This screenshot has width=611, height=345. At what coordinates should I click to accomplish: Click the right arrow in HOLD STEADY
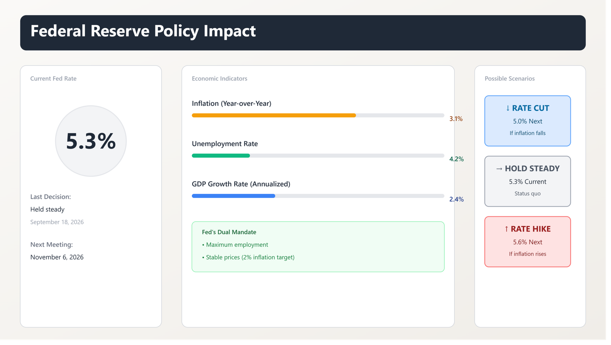point(499,169)
